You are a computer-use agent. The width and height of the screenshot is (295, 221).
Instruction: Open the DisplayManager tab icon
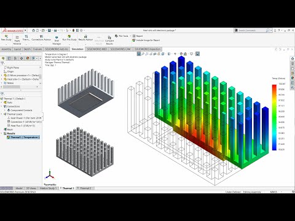tap(28, 58)
